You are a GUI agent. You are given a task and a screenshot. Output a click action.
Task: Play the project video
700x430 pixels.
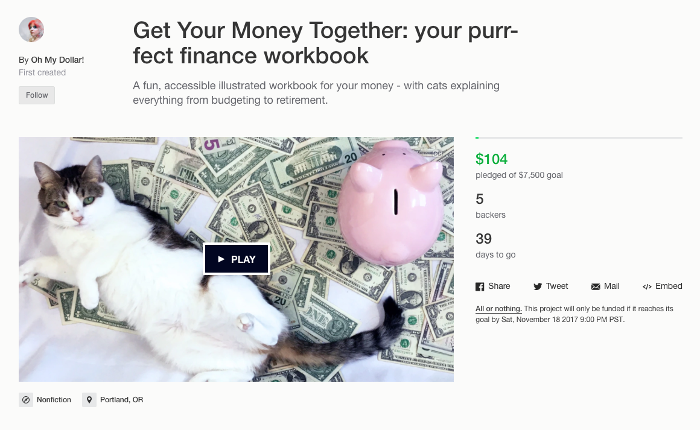pos(237,259)
